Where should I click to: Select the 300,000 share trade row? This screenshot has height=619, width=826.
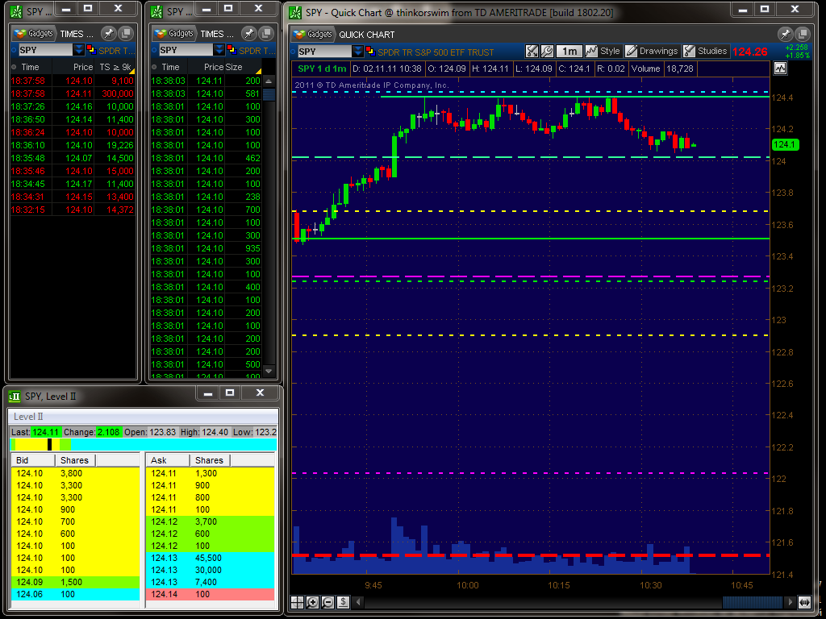click(x=73, y=93)
